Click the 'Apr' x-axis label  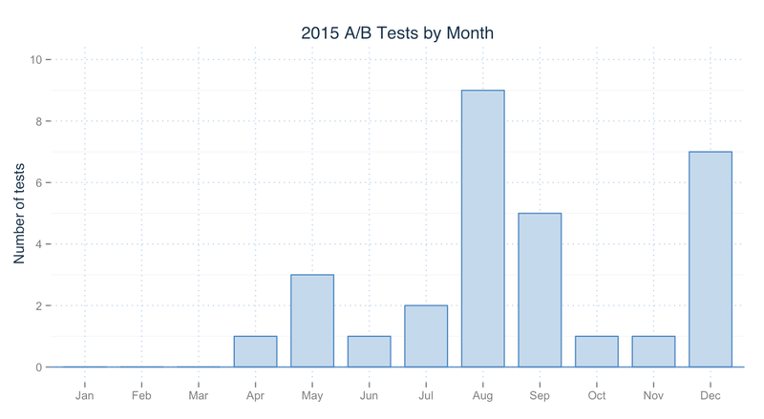255,396
